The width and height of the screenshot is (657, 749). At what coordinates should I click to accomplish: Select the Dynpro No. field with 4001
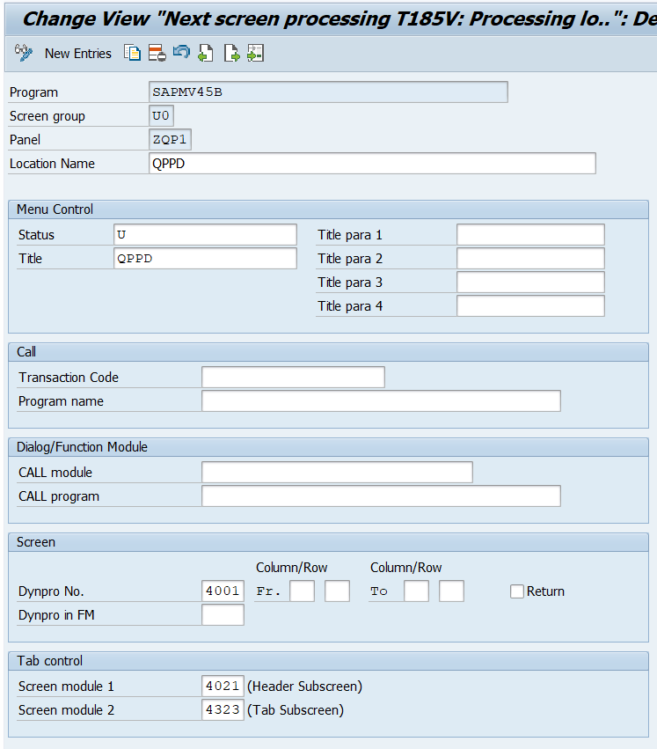[x=223, y=591]
